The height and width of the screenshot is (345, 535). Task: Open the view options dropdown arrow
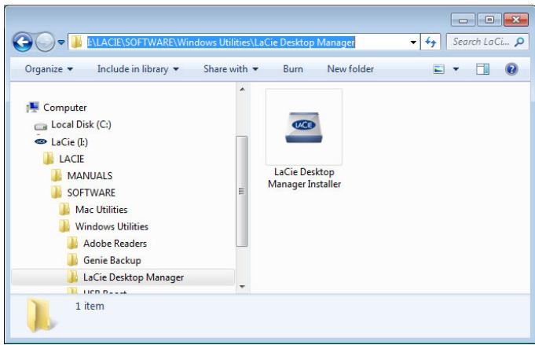[456, 69]
